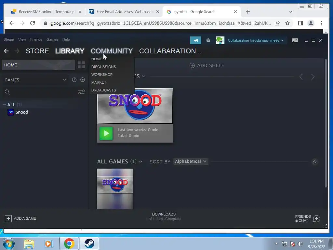Reload the Chrome page
Image resolution: width=333 pixels, height=250 pixels.
pos(33,23)
